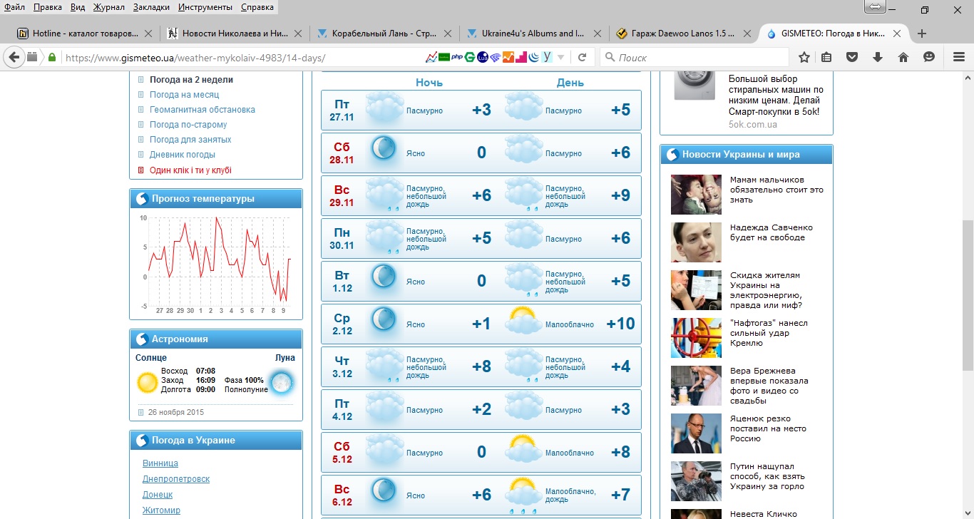Image resolution: width=974 pixels, height=519 pixels.
Task: Click the sun icon in Астрономия panel
Action: [148, 383]
